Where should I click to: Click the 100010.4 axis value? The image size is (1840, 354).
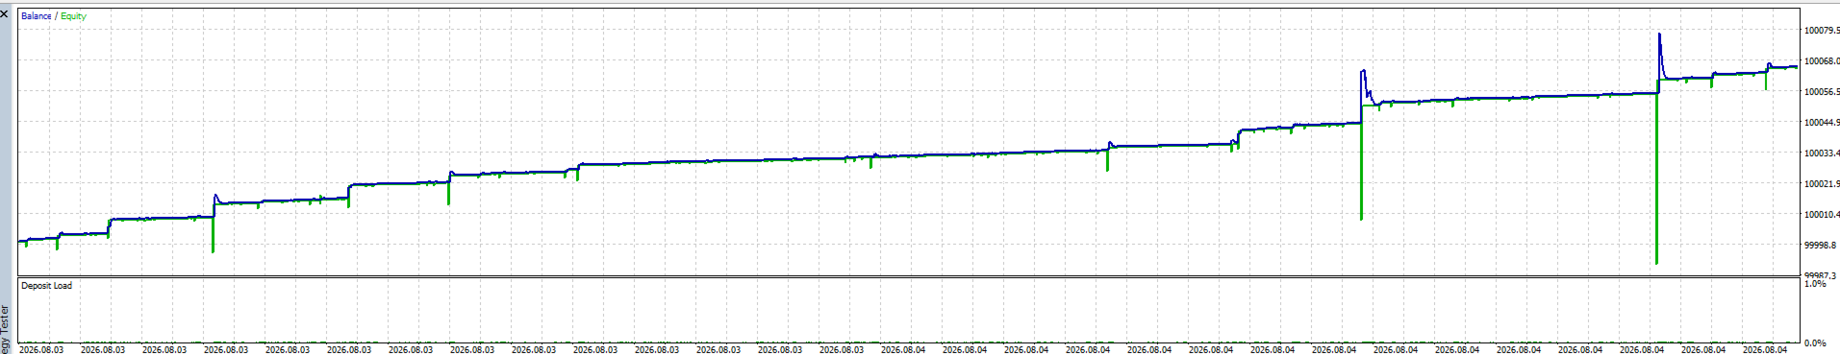click(x=1821, y=215)
